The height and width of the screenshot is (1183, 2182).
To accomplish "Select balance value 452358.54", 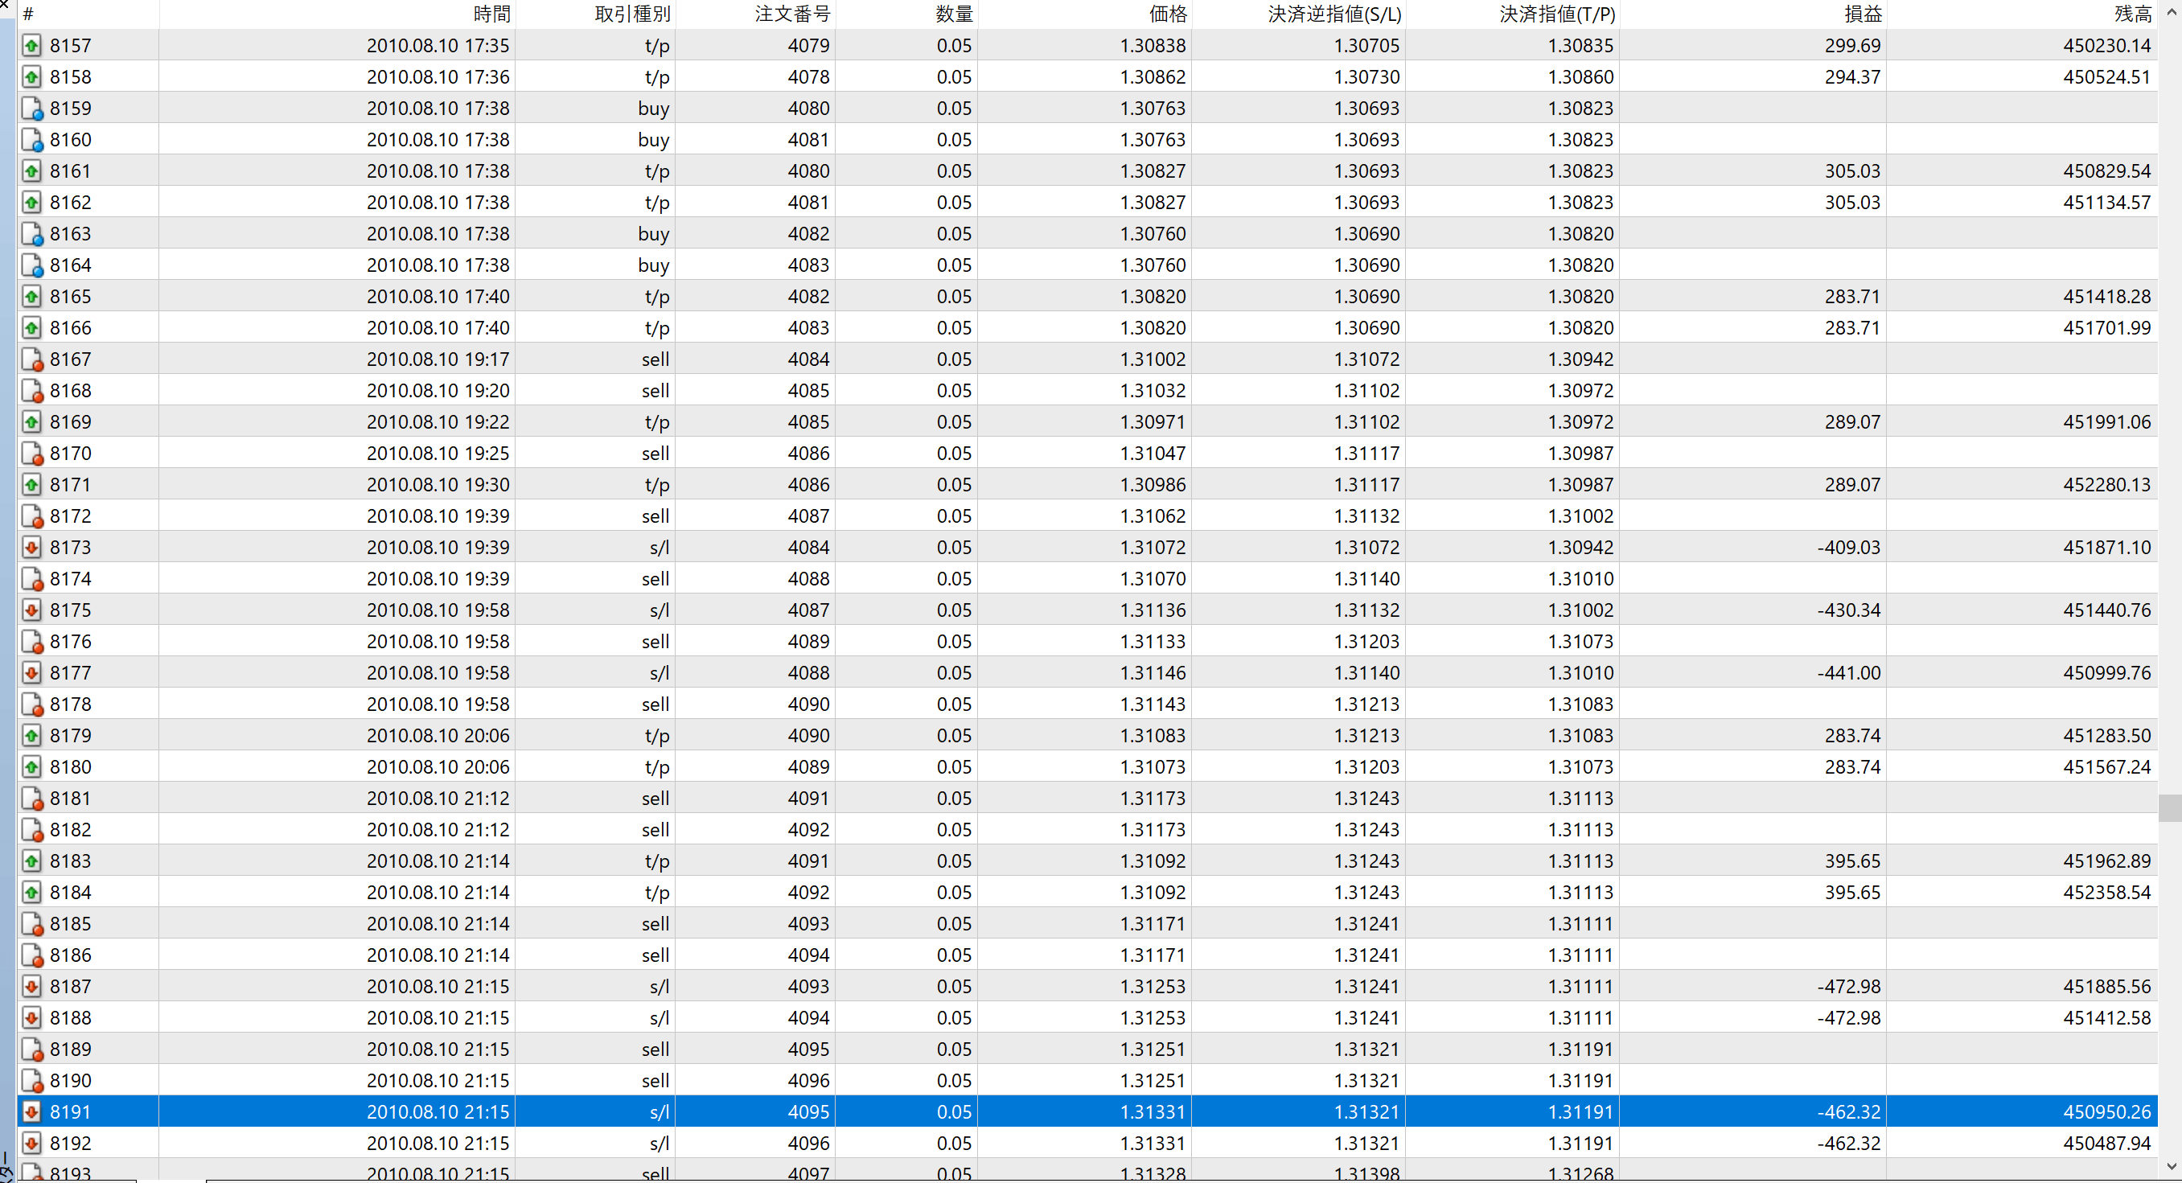I will (2106, 893).
